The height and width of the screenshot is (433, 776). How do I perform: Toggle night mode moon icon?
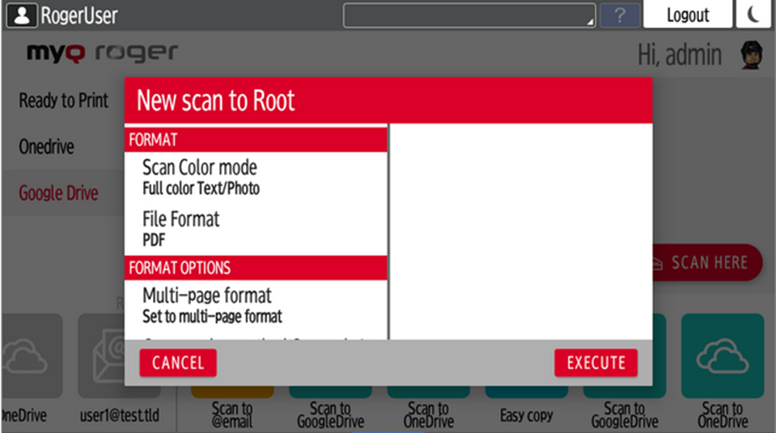(754, 14)
